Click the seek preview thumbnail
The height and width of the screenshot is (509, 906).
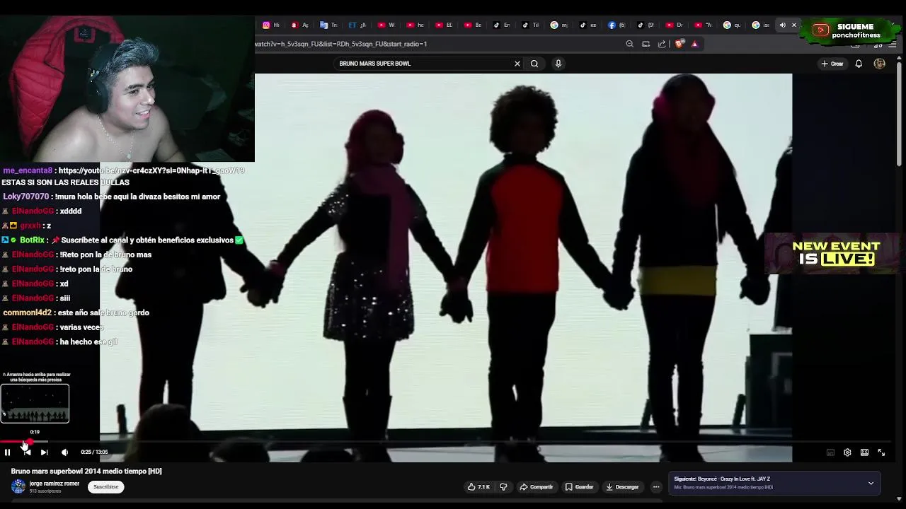coord(35,403)
